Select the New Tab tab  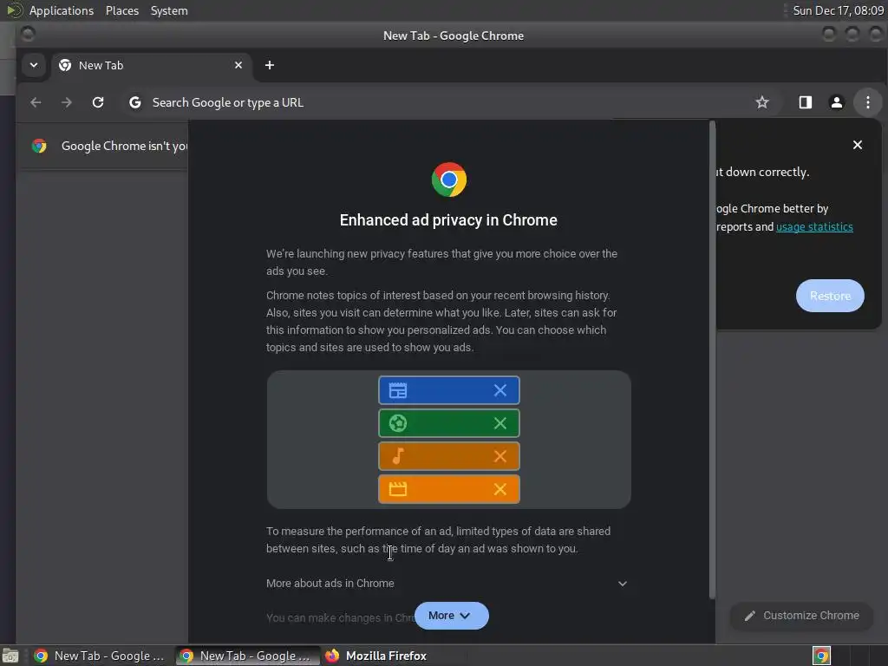151,65
